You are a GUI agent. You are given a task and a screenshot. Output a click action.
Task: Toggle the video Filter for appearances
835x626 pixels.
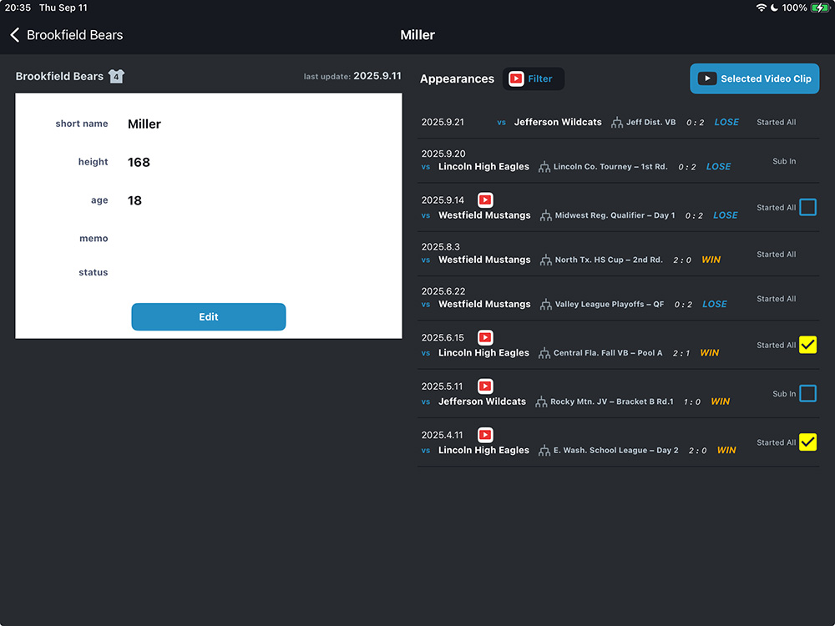coord(533,78)
